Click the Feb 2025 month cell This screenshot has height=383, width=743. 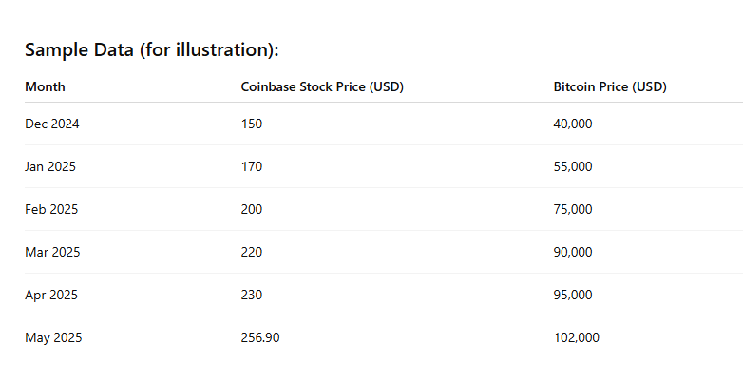click(51, 209)
